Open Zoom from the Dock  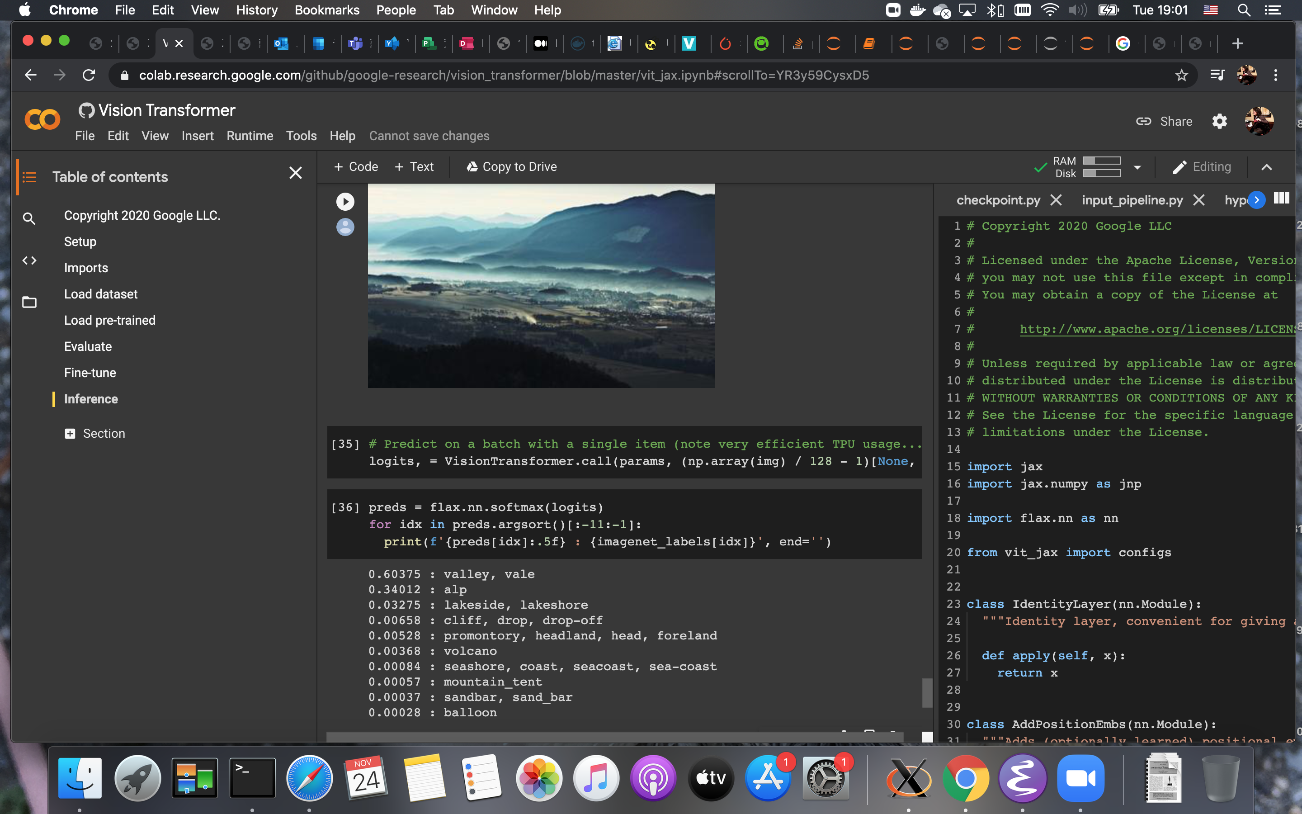click(1080, 778)
